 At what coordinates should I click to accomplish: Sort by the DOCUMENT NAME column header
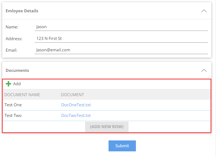tap(22, 95)
